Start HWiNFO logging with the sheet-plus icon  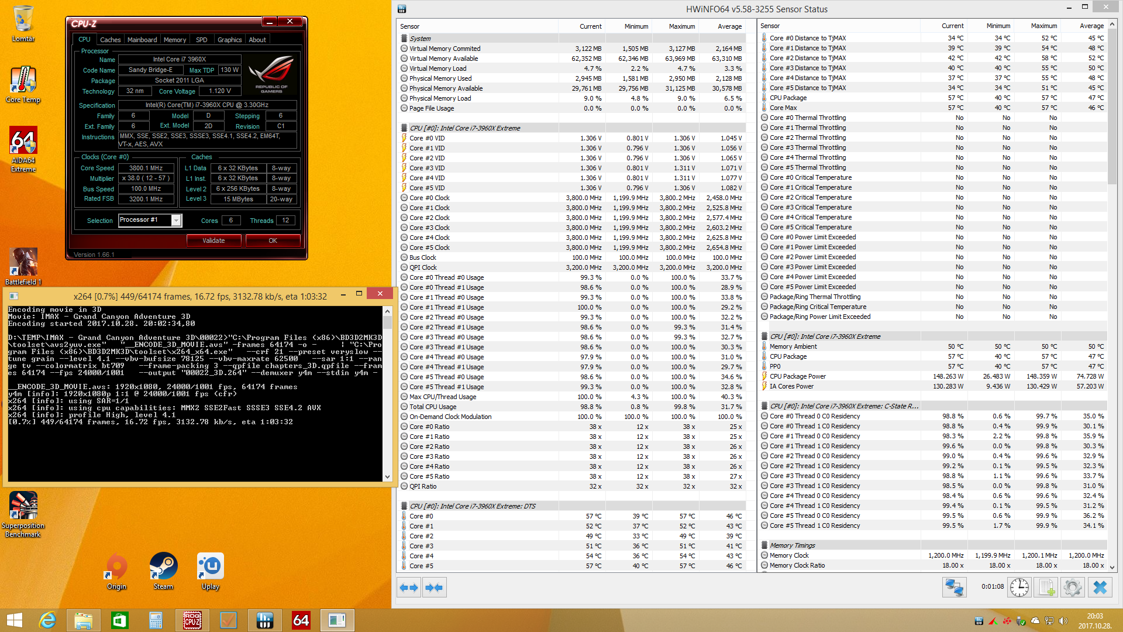pyautogui.click(x=1046, y=587)
